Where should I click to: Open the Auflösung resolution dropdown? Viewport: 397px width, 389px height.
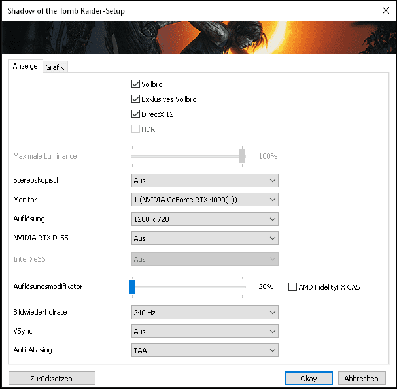click(205, 219)
